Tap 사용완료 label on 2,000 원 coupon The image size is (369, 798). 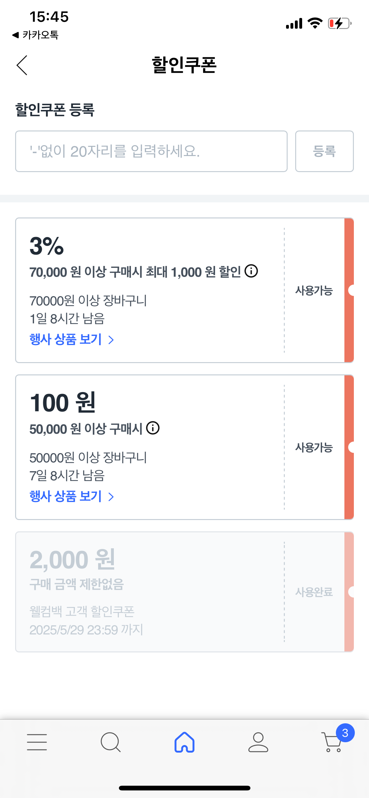point(314,592)
